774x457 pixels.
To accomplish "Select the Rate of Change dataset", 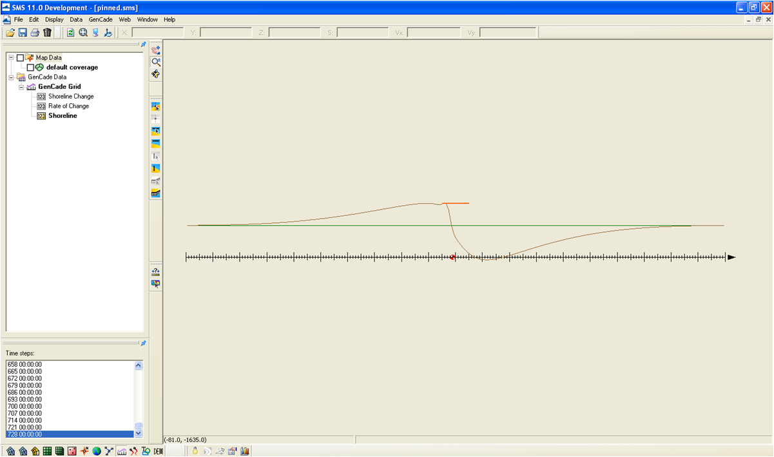I will click(68, 106).
